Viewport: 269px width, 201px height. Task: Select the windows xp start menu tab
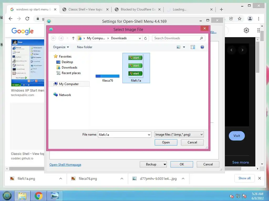(33, 9)
